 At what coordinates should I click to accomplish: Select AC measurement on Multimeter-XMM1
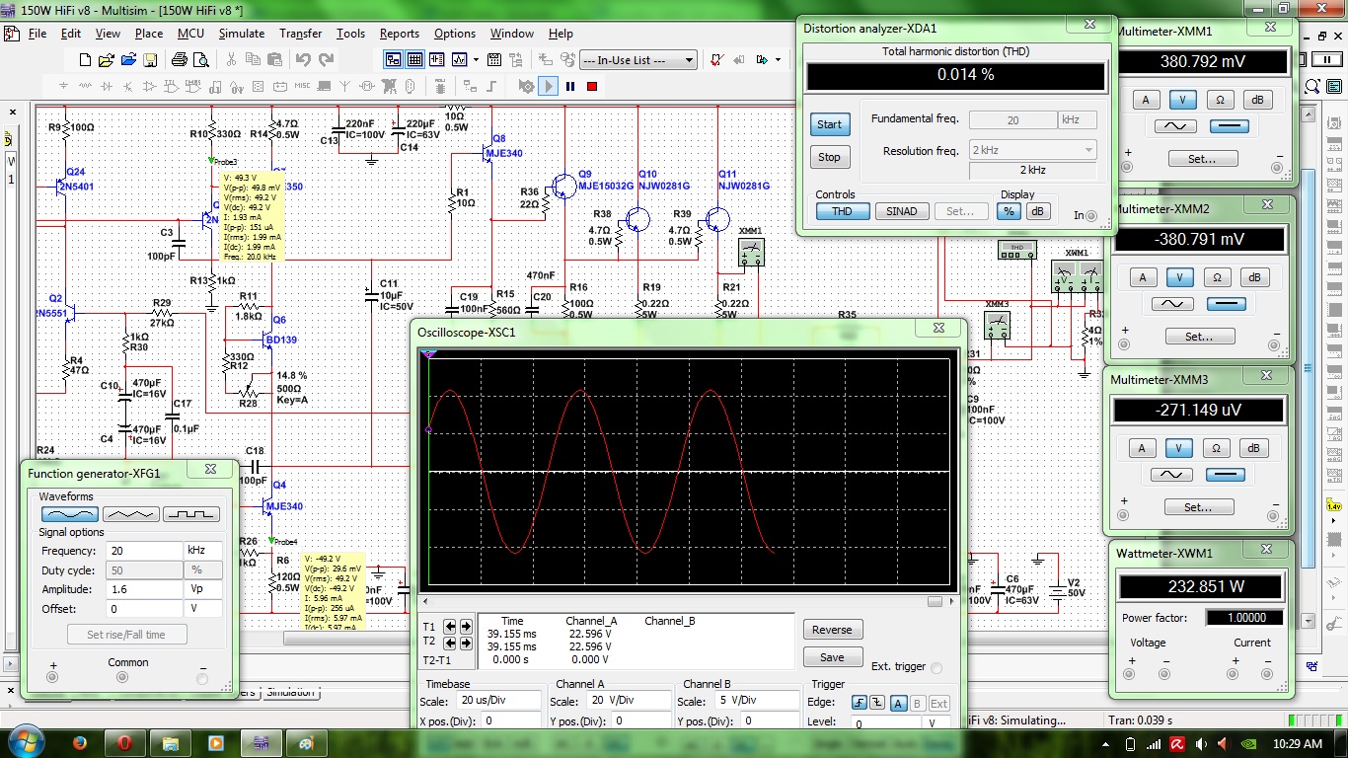[x=1175, y=126]
